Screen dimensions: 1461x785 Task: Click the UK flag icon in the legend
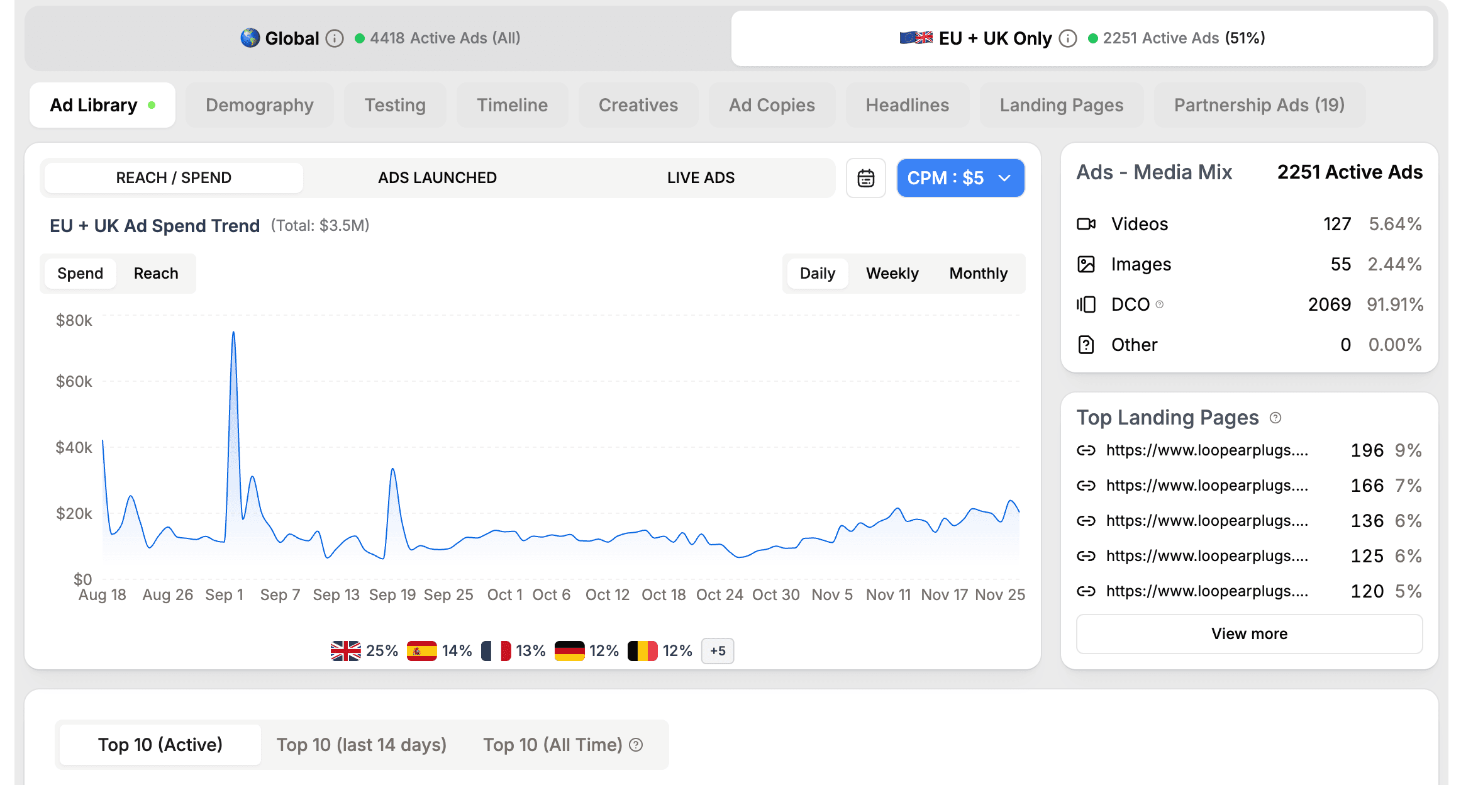(x=346, y=650)
